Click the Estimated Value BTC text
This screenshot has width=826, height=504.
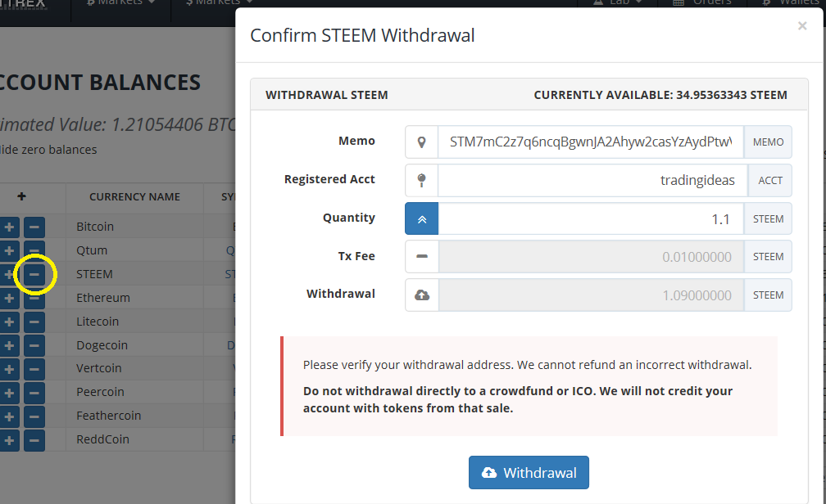[117, 124]
